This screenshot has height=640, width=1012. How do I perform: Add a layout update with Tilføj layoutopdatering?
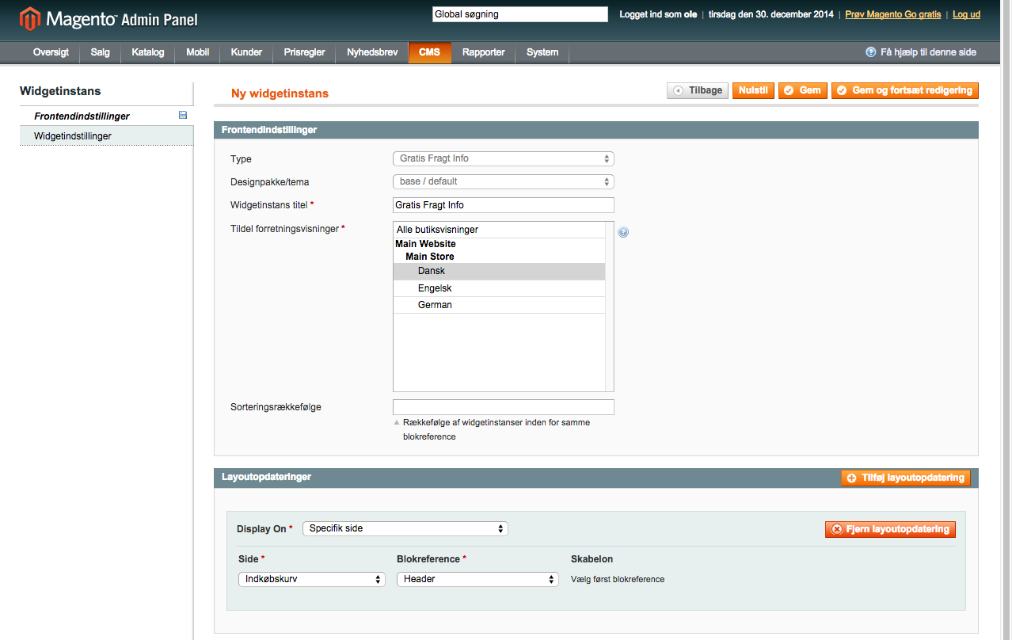906,478
